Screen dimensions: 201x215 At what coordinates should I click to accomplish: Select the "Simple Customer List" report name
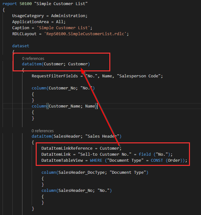click(61, 4)
